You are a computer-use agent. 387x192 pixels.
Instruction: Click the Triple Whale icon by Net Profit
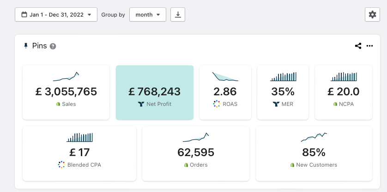click(141, 104)
